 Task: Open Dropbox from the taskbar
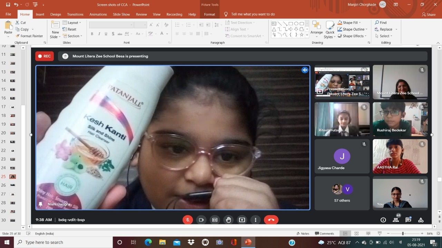pyautogui.click(x=191, y=242)
